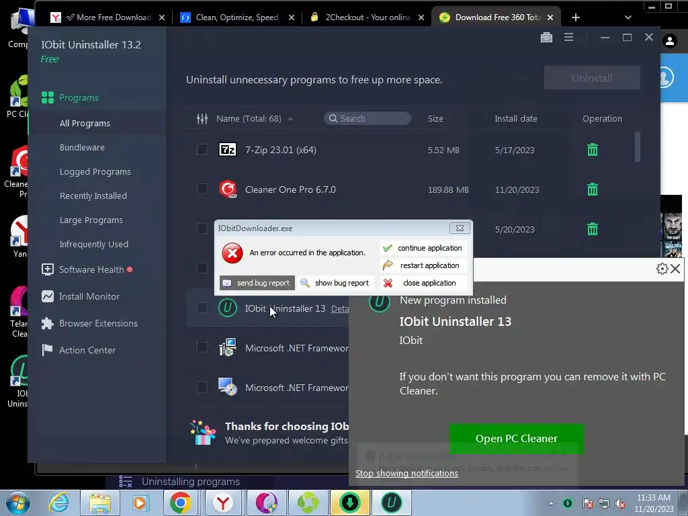
Task: Tick the checkbox for Cleaner One Pro 6.7.0
Action: tap(202, 189)
